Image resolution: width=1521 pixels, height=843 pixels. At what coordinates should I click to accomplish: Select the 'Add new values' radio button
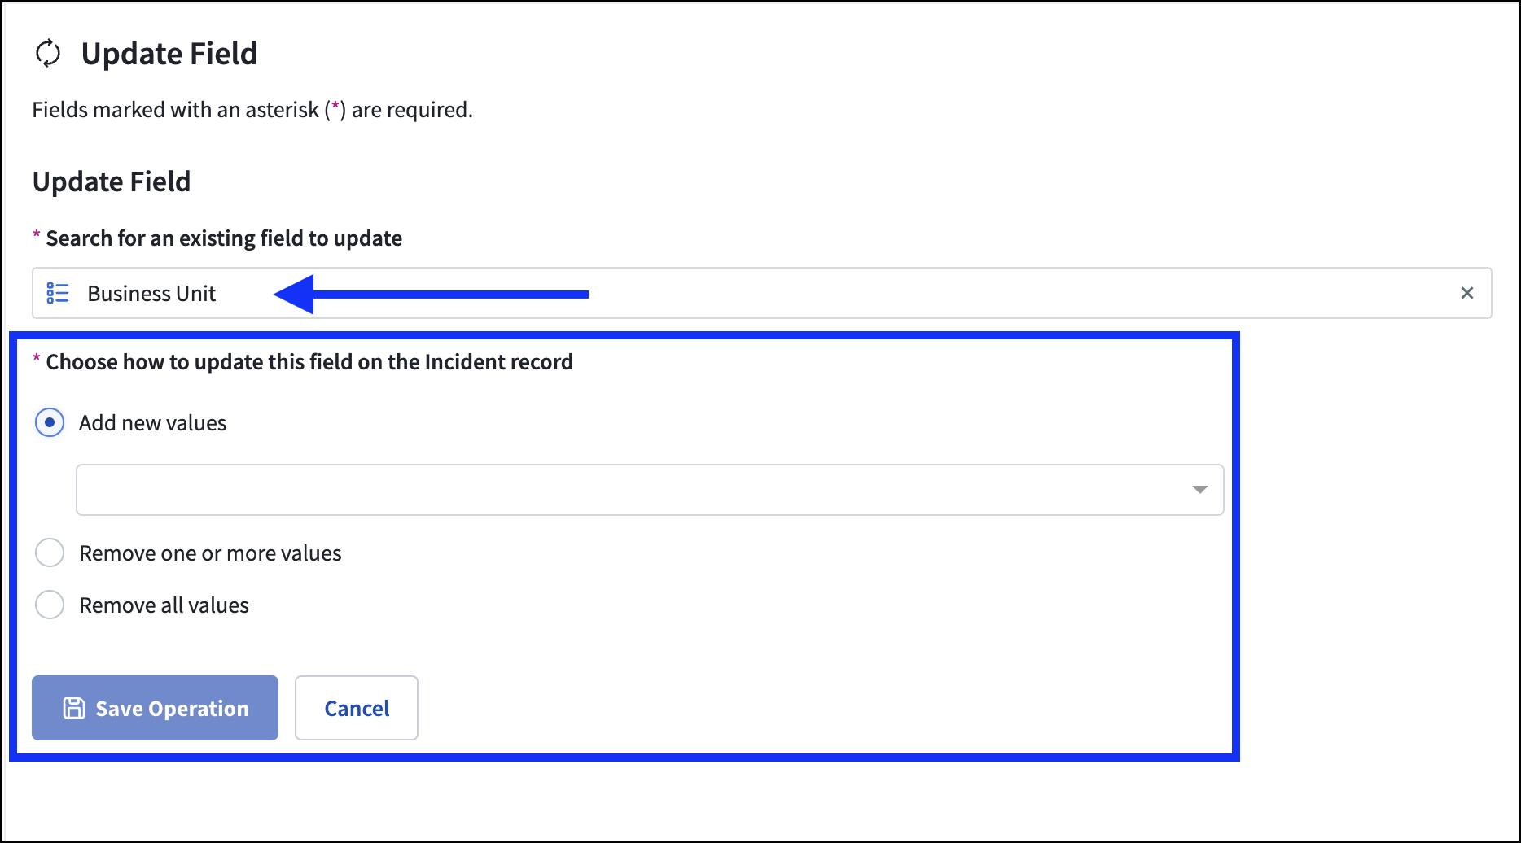[x=50, y=422]
